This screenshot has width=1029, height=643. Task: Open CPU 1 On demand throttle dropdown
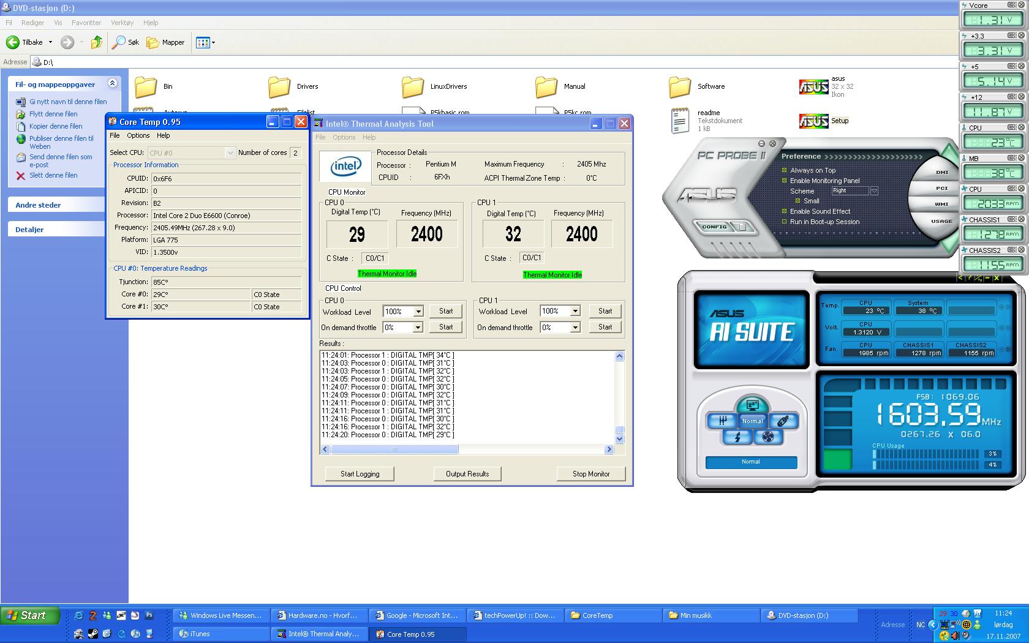click(575, 328)
